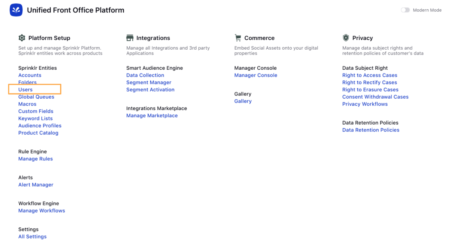Open Right to Erasure Cases
This screenshot has width=449, height=247.
[370, 90]
